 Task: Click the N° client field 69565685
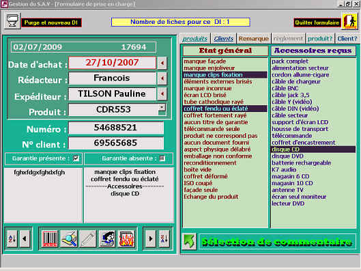pos(116,143)
